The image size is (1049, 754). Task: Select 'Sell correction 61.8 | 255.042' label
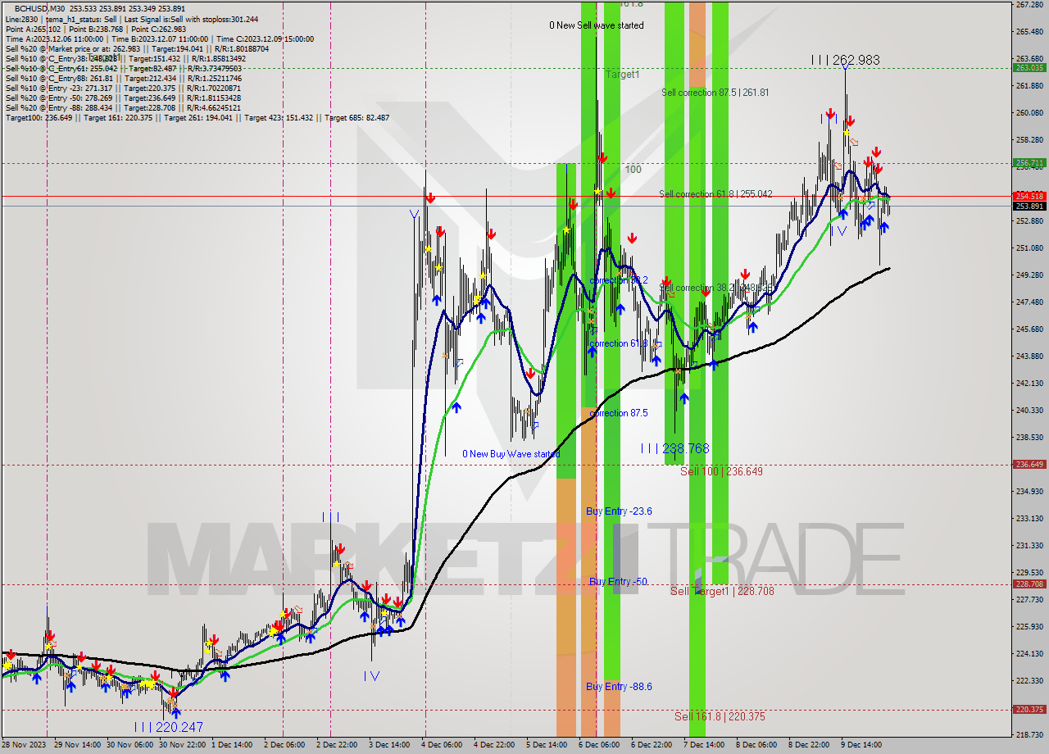[x=715, y=194]
